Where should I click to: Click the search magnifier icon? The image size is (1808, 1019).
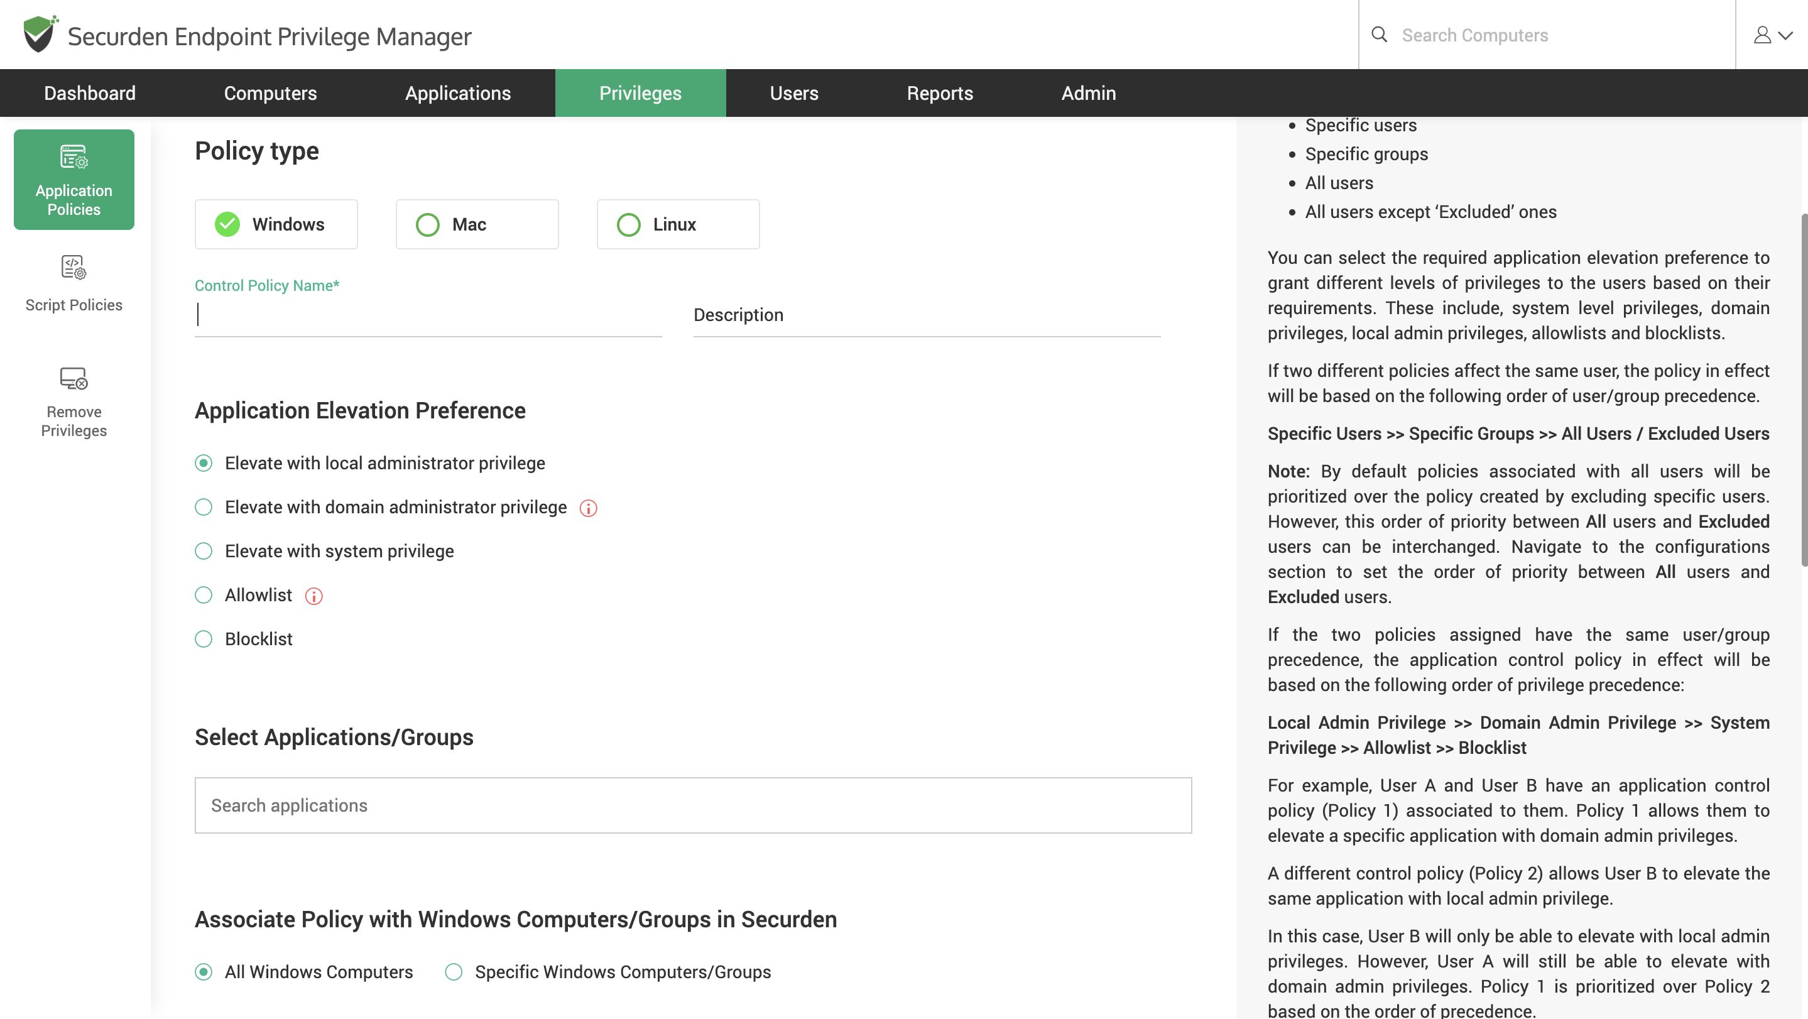pos(1379,35)
